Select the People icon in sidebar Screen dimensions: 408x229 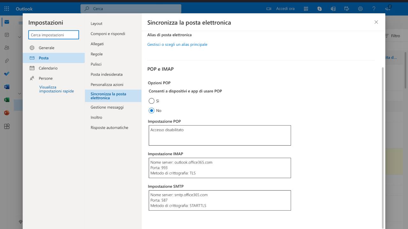(x=6, y=47)
